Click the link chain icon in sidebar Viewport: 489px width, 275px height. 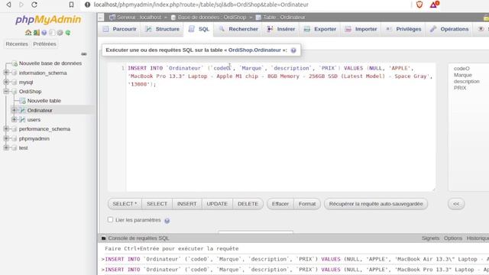(x=84, y=54)
